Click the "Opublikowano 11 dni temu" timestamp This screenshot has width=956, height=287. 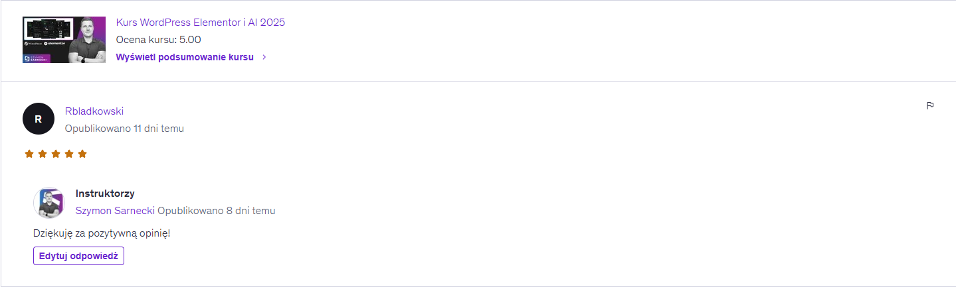124,129
